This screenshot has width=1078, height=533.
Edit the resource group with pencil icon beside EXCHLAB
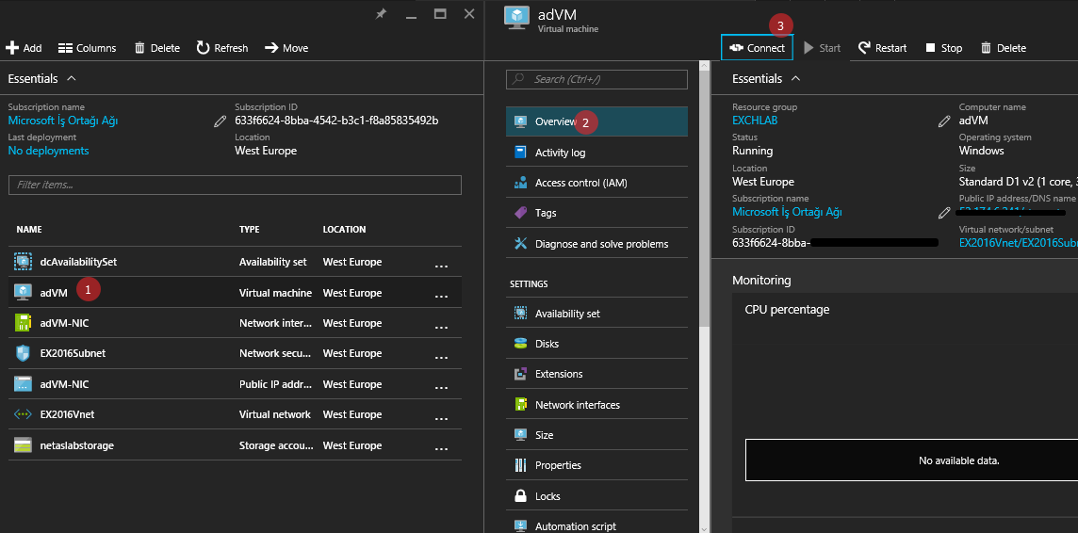tap(944, 121)
